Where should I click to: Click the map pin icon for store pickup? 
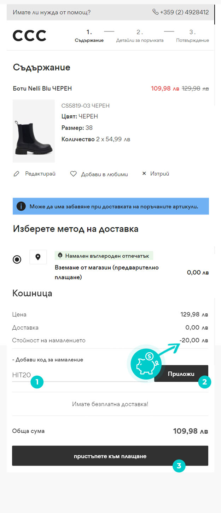pyautogui.click(x=38, y=257)
